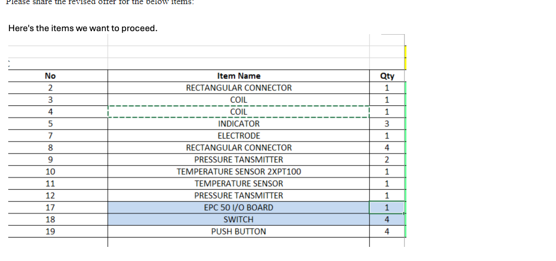
Task: Click the "Item Name" column header
Action: tap(239, 76)
